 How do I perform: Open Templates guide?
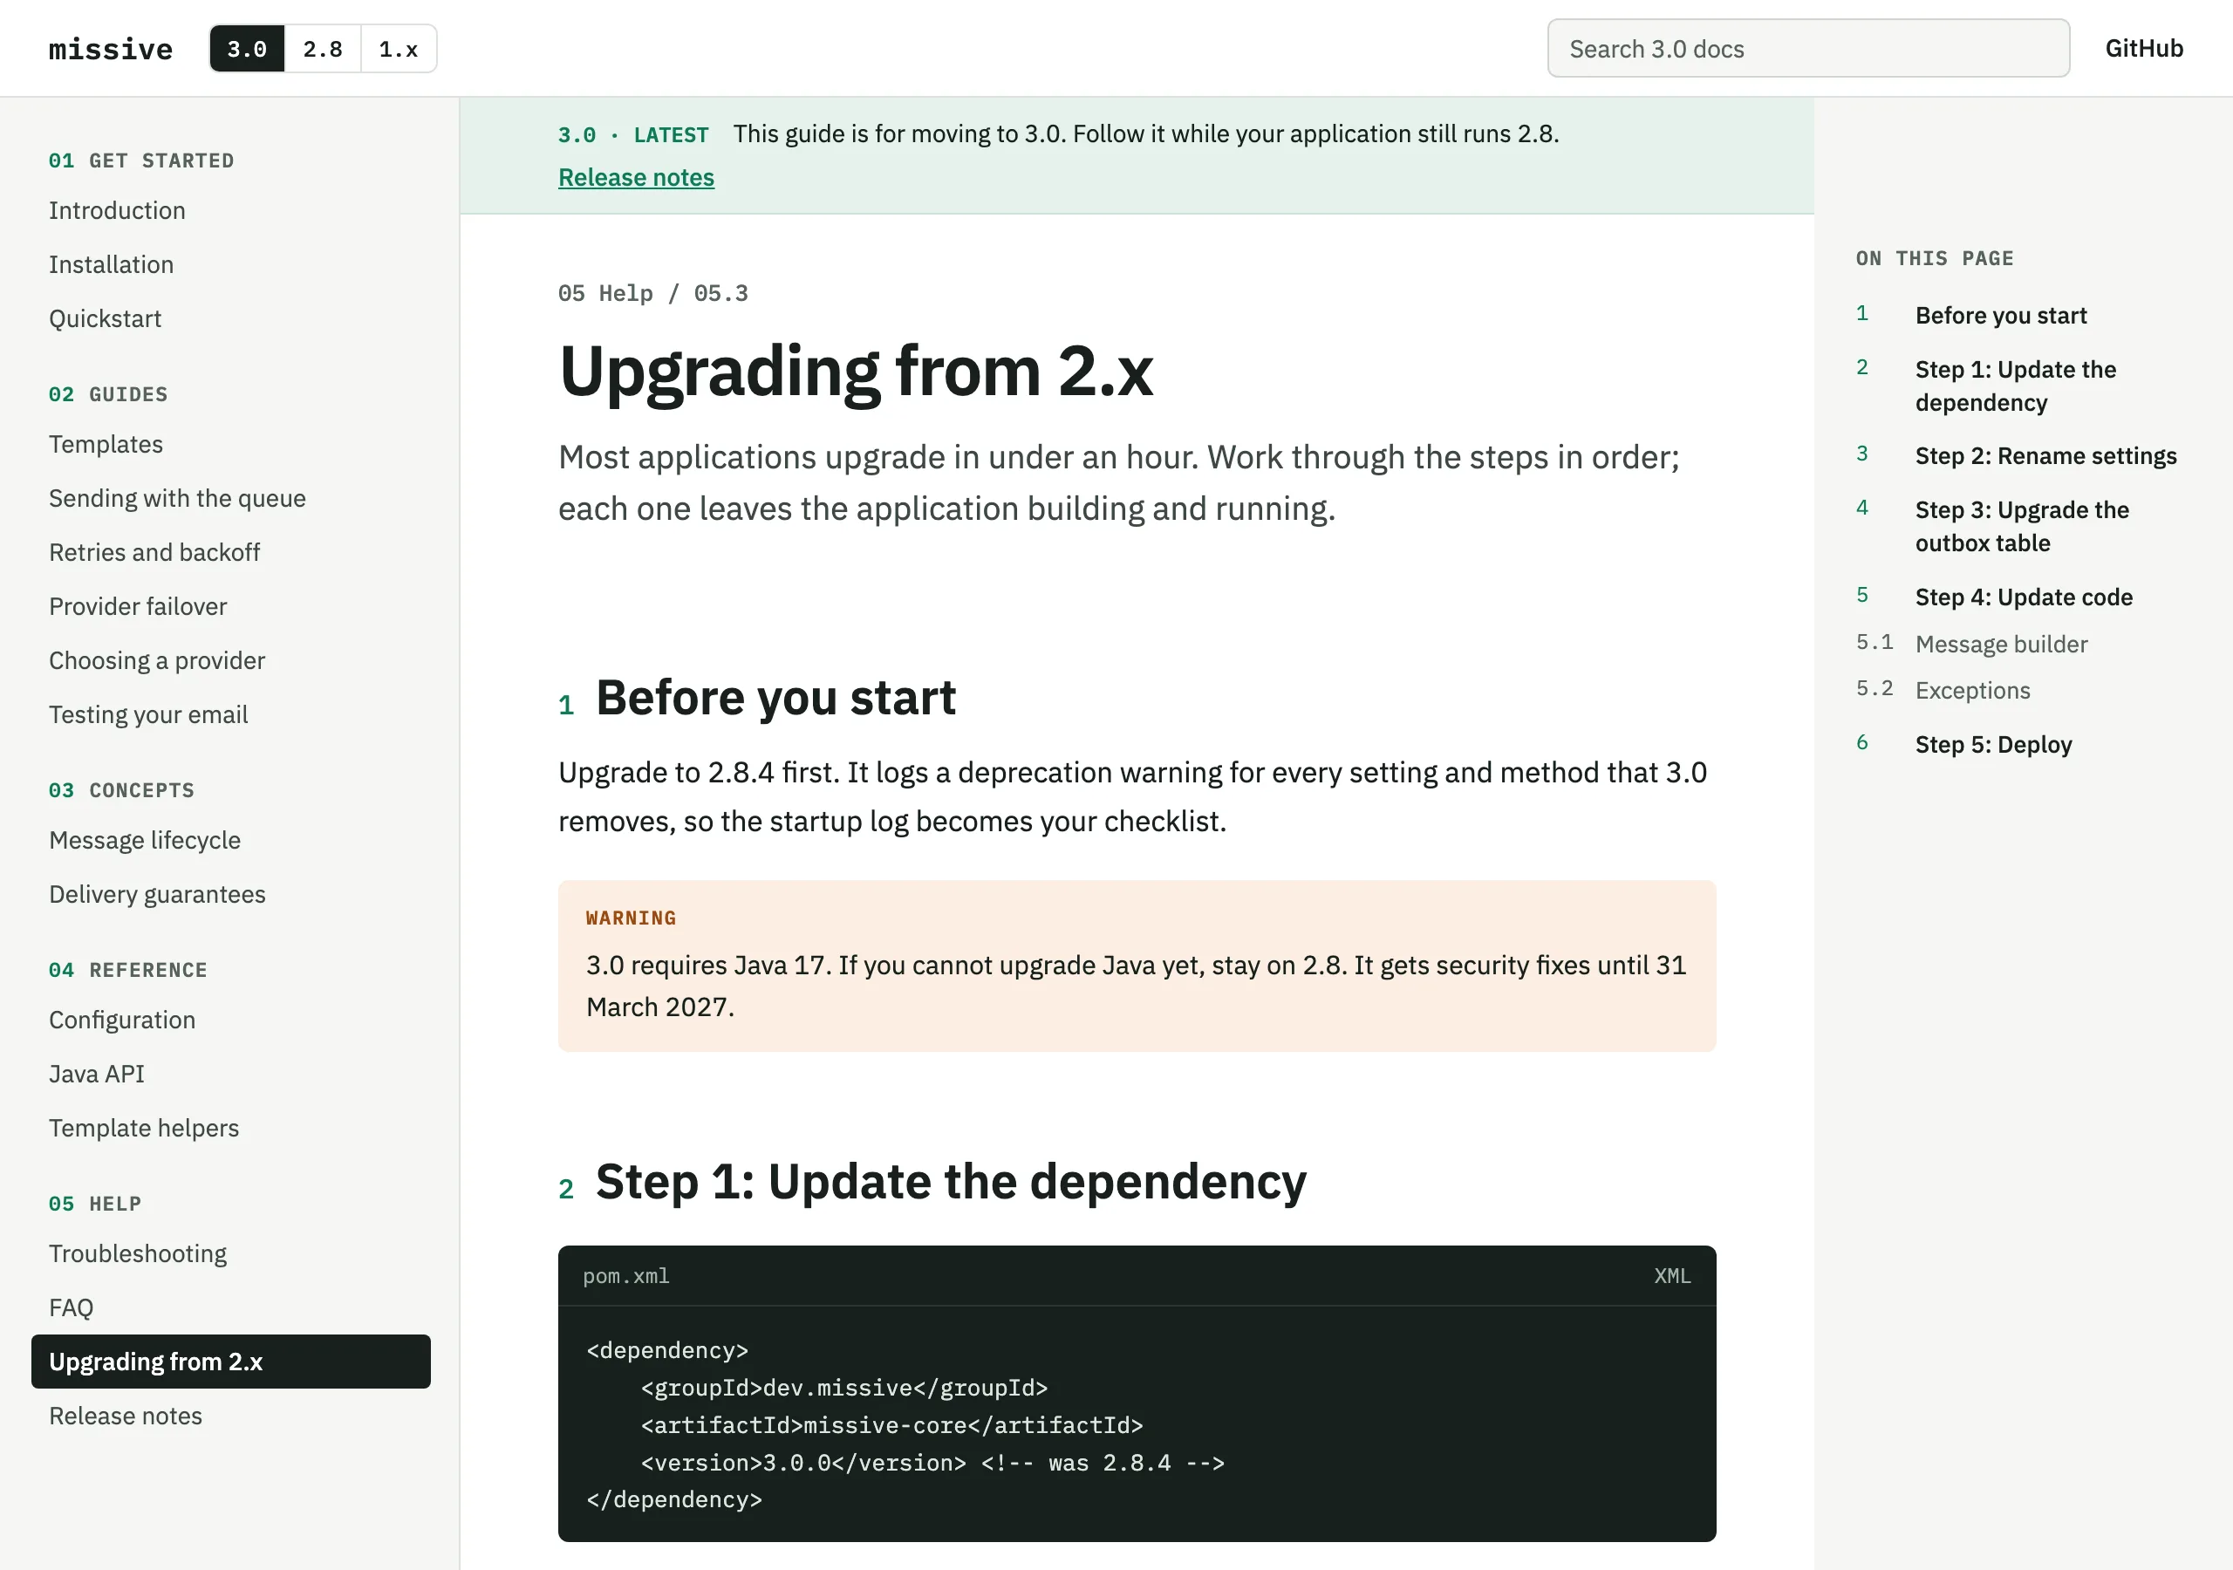click(x=106, y=445)
